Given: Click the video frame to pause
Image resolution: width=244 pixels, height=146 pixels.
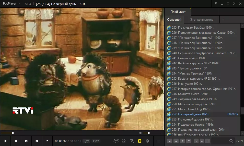Looking at the screenshot, I should pyautogui.click(x=82, y=69).
